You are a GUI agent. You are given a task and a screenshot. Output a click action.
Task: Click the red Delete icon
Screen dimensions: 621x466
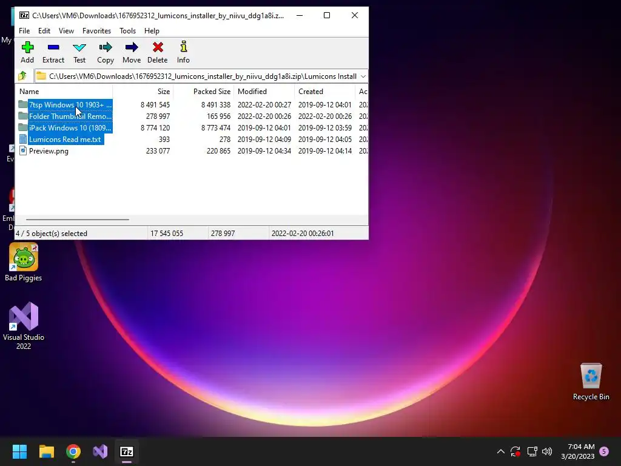(158, 47)
